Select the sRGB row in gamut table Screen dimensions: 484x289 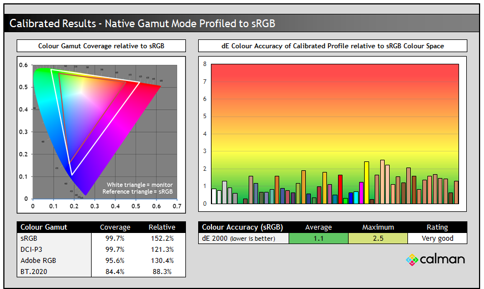pyautogui.click(x=101, y=239)
